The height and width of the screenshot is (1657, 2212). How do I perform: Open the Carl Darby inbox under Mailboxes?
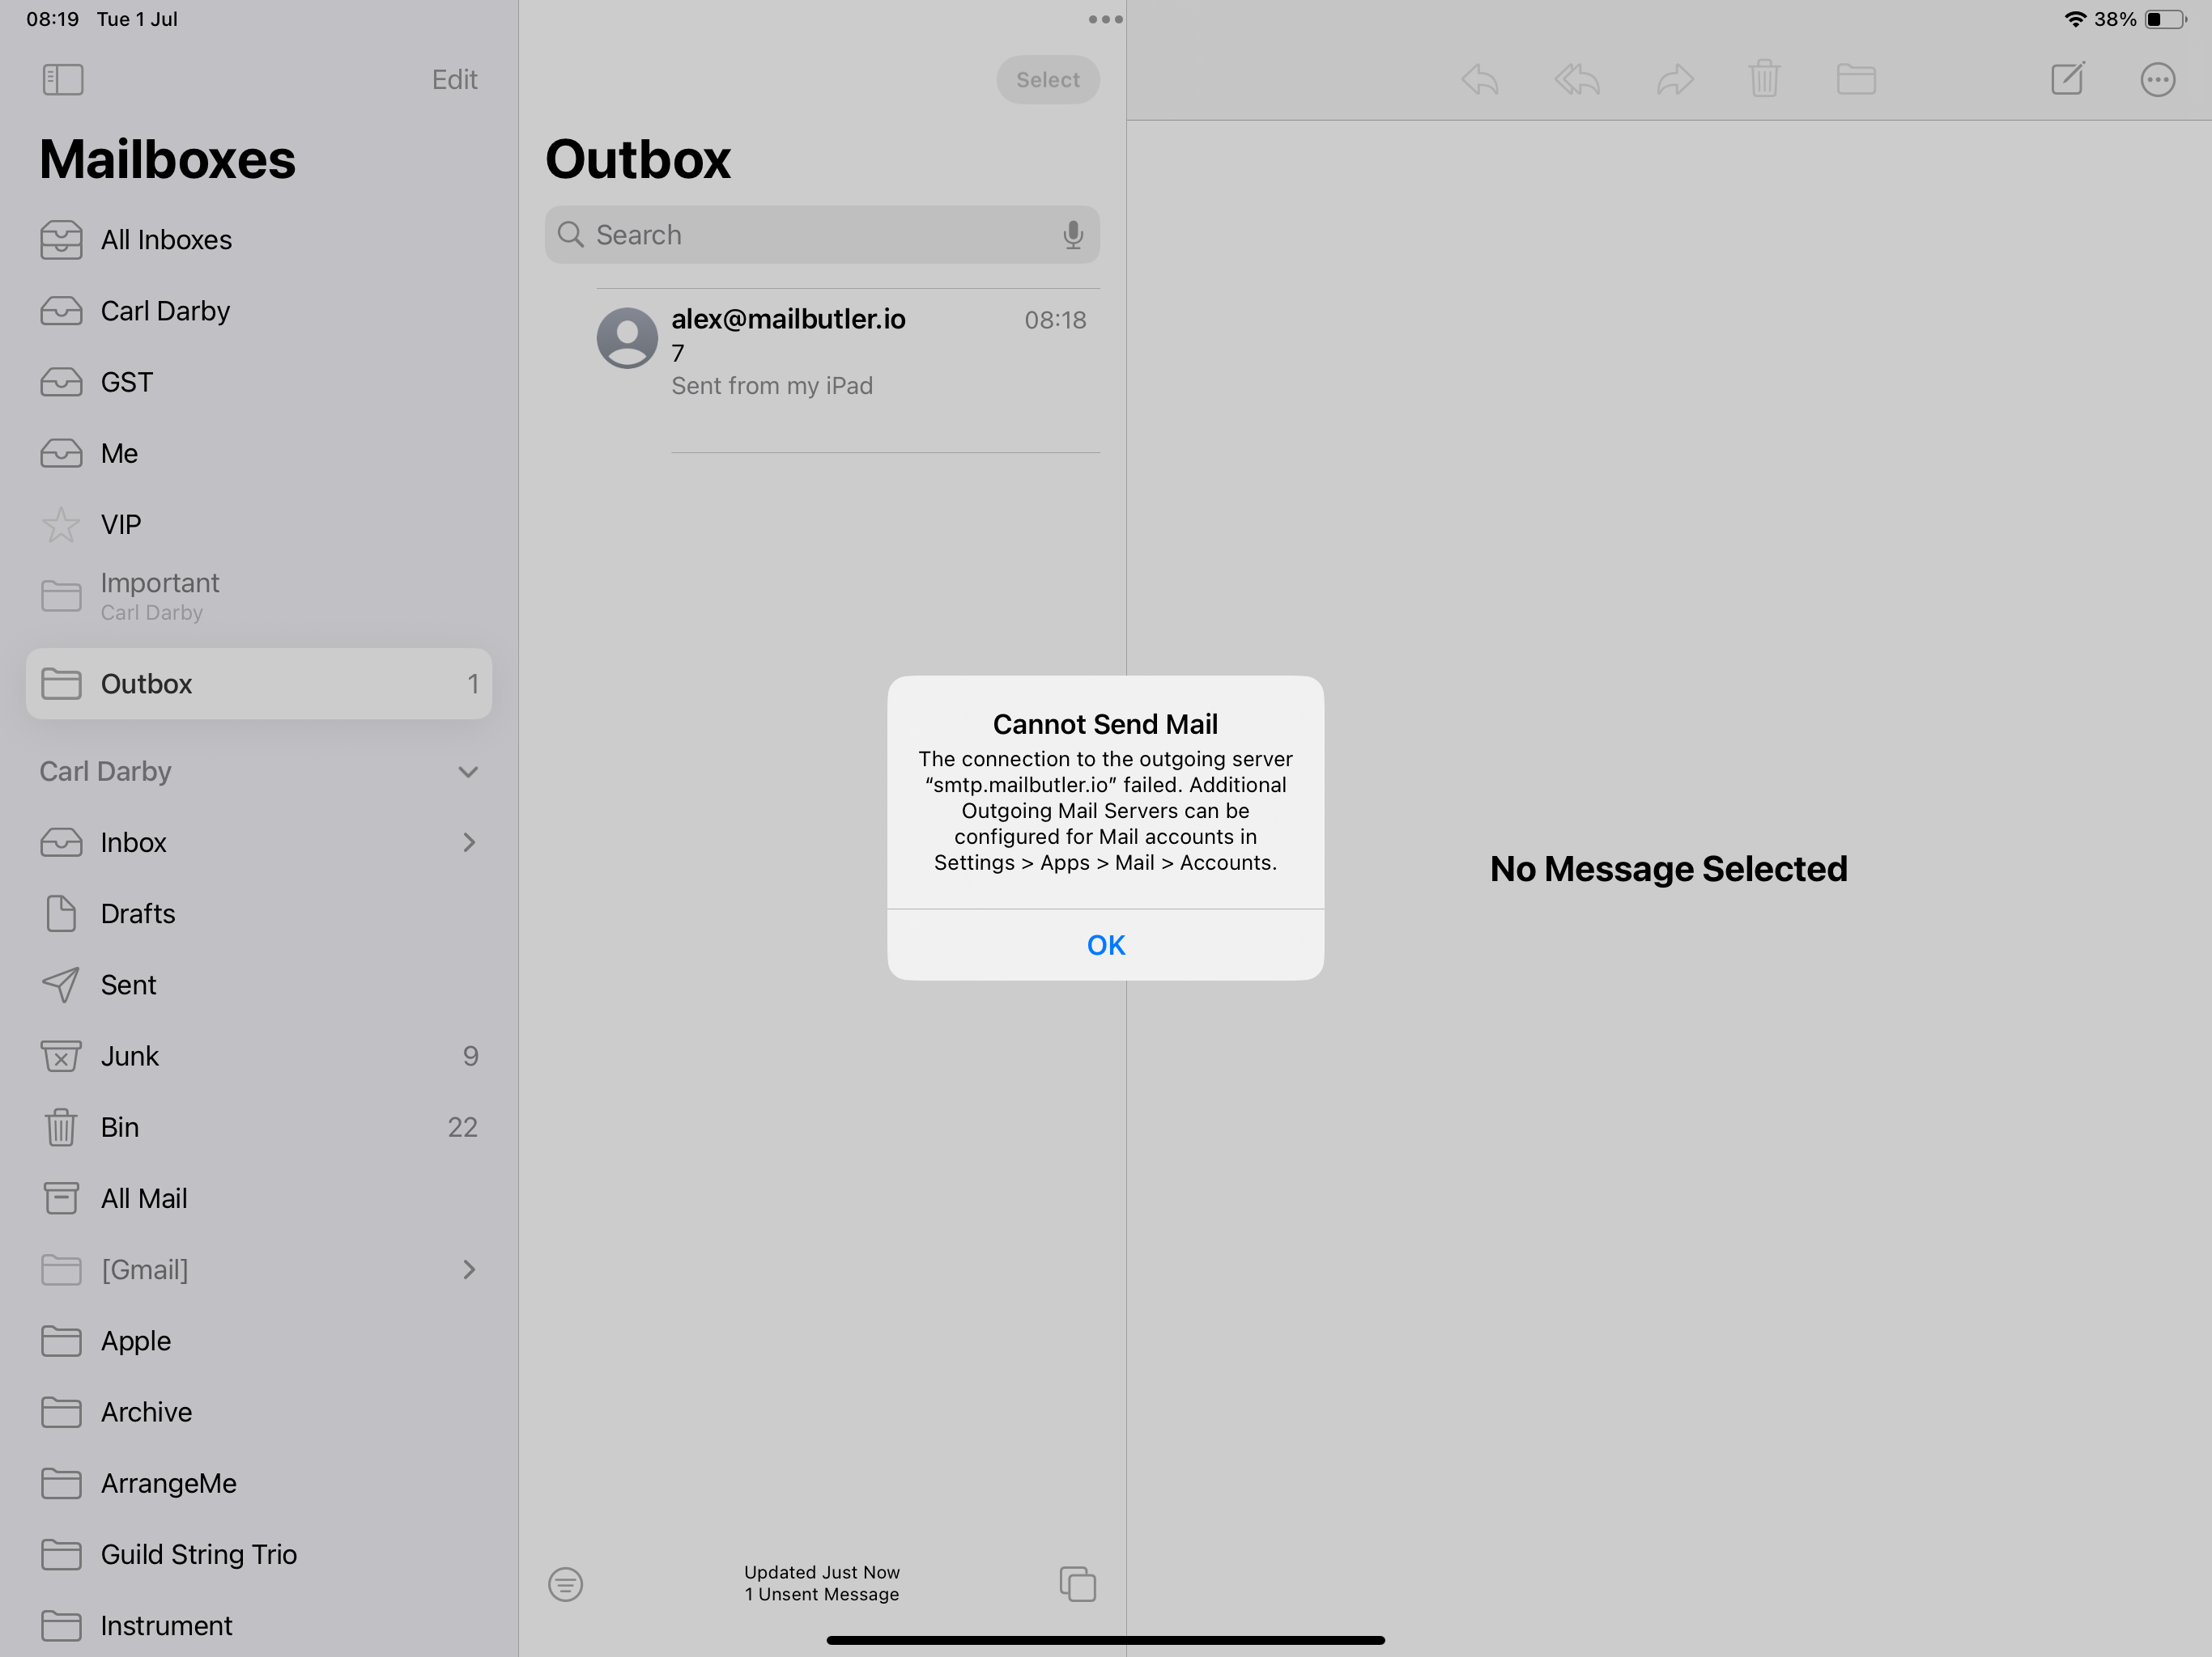(x=259, y=311)
